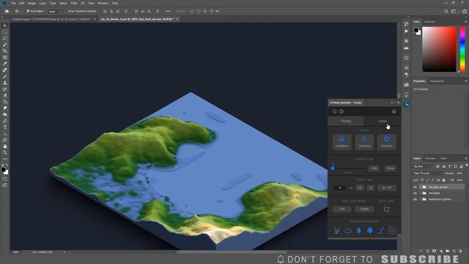Click the fx layer style icon
Viewport: 469px width, 264px height.
[428, 251]
